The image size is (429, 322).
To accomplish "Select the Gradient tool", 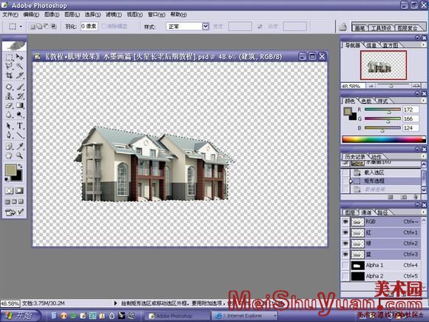I will click(20, 106).
